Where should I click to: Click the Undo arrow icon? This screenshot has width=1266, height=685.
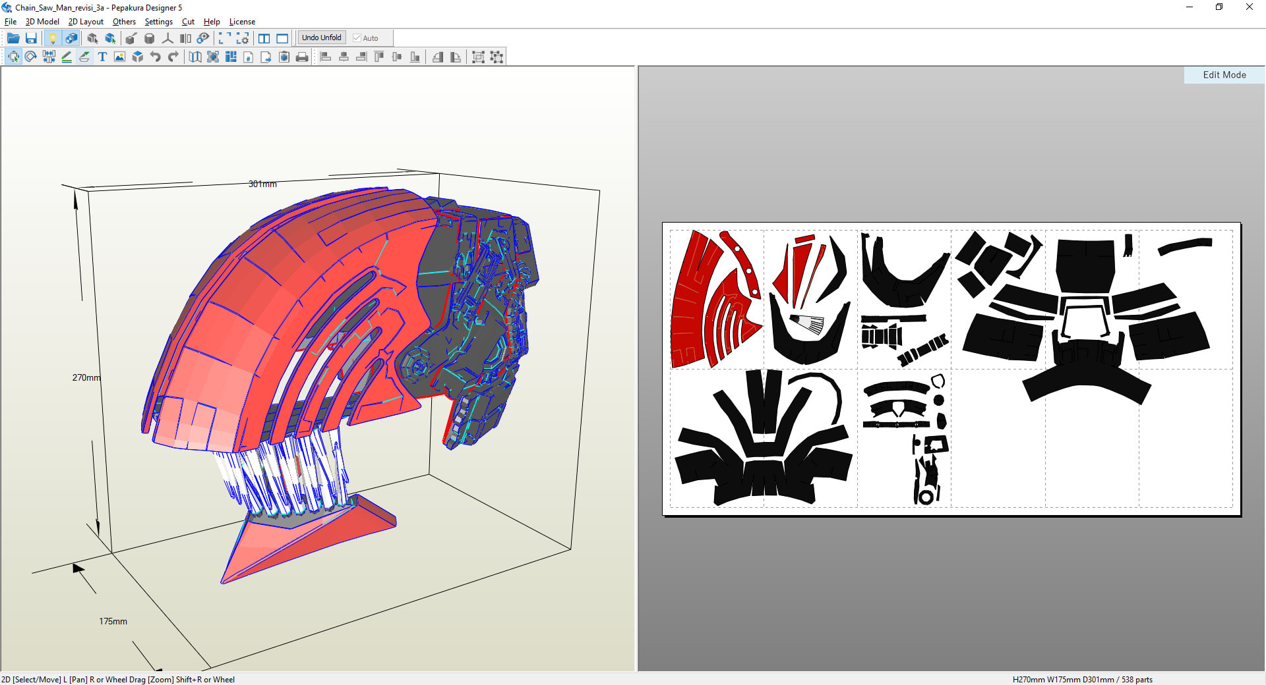pos(156,57)
